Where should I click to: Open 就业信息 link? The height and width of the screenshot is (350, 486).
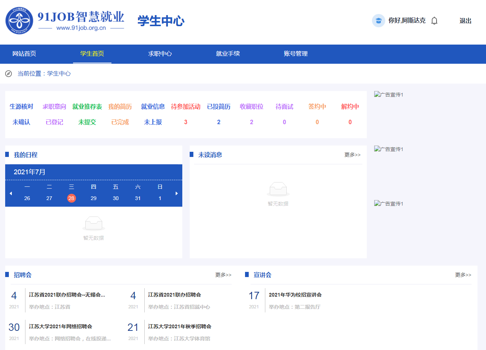153,106
